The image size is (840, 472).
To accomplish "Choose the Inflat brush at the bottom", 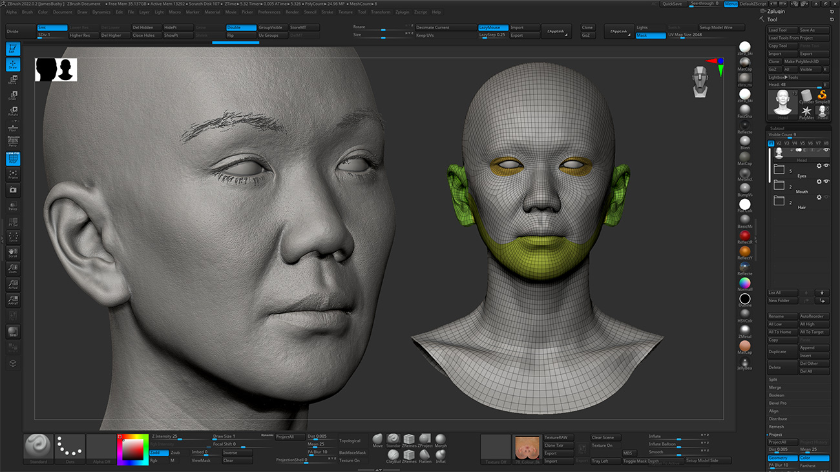I will [441, 455].
